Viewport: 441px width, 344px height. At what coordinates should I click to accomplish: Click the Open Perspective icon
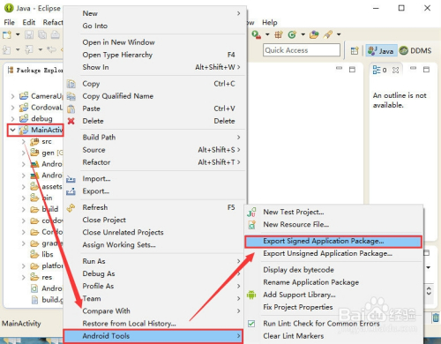(355, 51)
